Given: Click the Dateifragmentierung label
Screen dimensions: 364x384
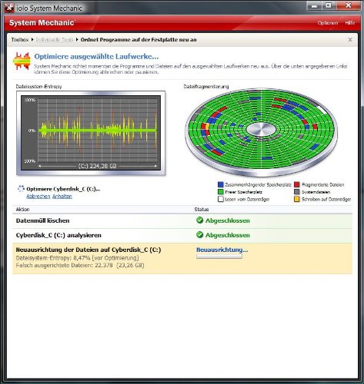Looking at the screenshot, I should tap(206, 87).
